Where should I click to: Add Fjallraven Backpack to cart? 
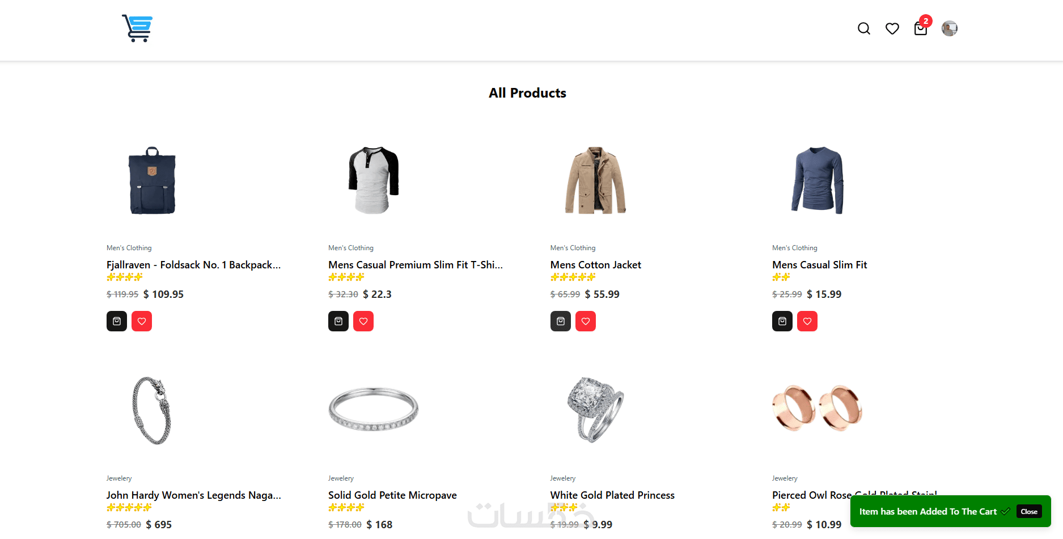pyautogui.click(x=117, y=321)
